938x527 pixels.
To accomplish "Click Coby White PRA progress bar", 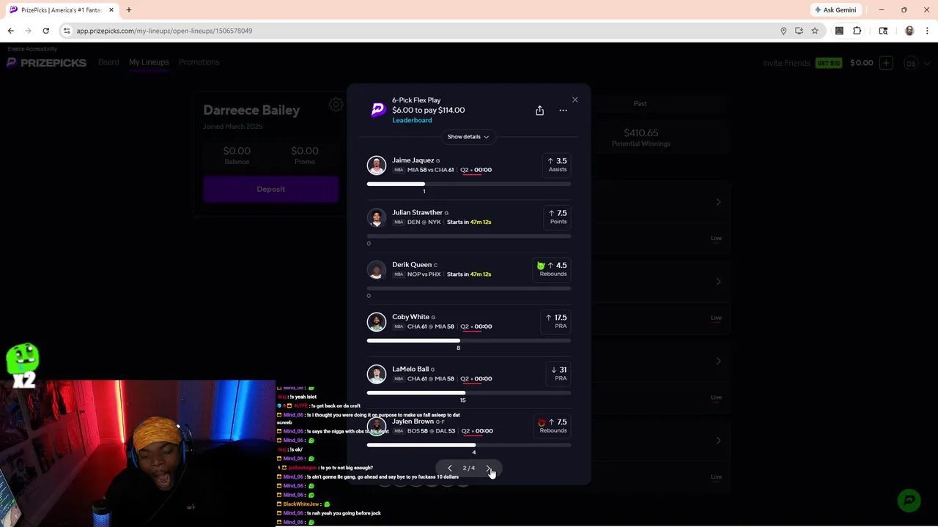I will click(x=469, y=340).
